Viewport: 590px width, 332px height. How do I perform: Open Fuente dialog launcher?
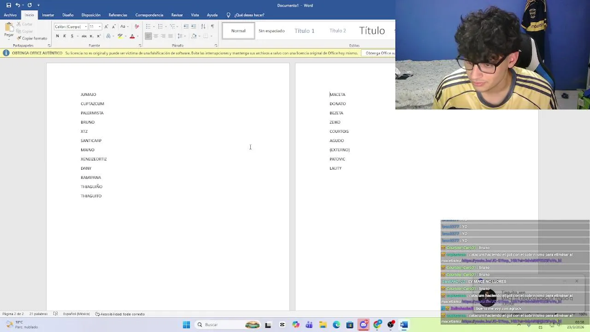(x=140, y=46)
